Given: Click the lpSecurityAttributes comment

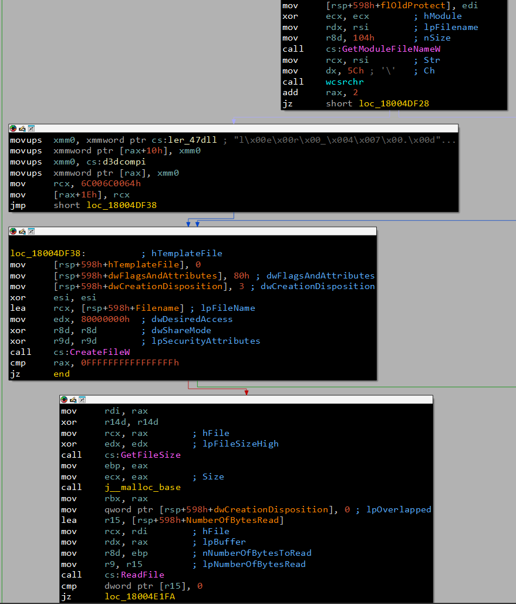Looking at the screenshot, I should click(206, 341).
